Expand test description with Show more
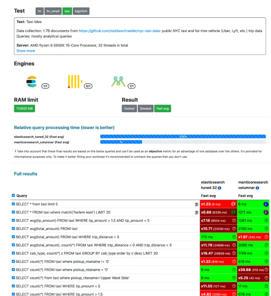Image resolution: width=271 pixels, height=296 pixels. point(26,51)
